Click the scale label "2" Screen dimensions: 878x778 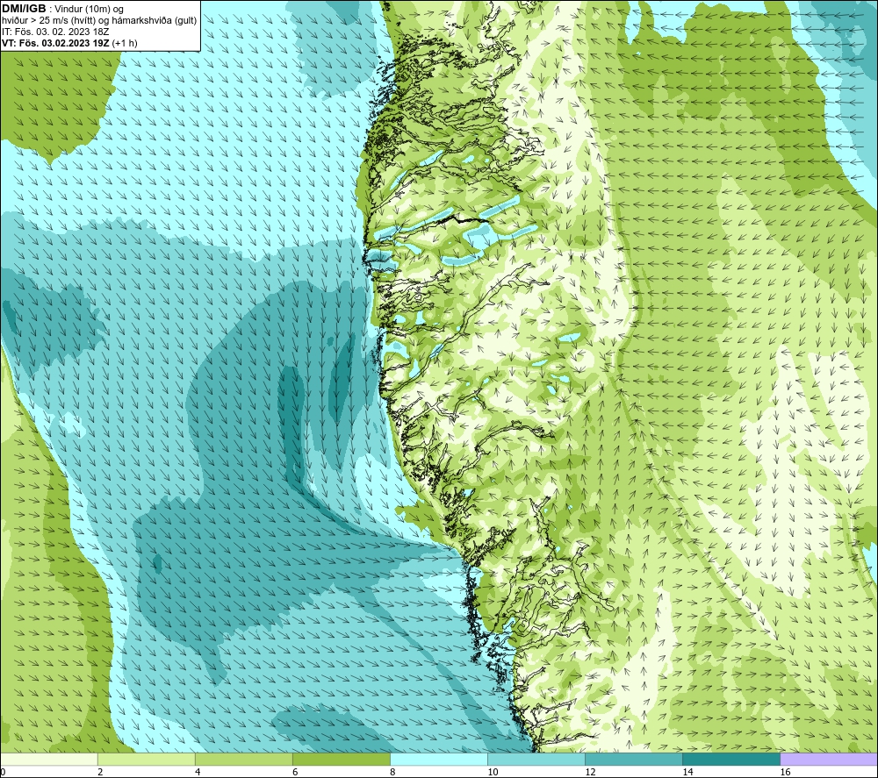(100, 773)
